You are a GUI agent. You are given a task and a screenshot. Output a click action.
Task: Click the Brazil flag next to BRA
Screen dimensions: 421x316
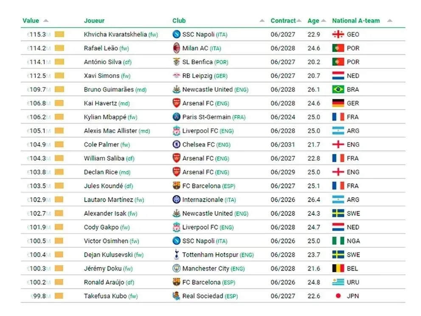tap(338, 90)
